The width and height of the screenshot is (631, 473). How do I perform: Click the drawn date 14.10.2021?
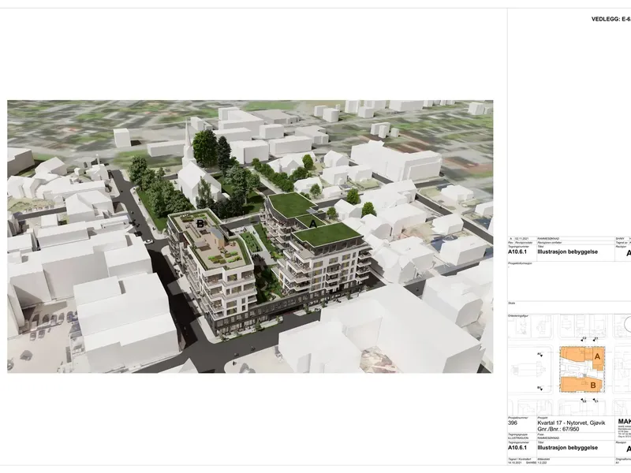coord(513,463)
